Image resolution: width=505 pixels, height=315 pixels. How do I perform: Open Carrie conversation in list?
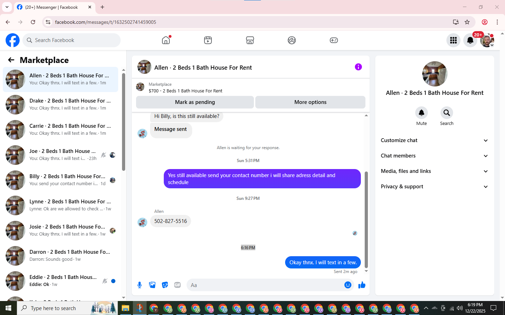tap(60, 130)
